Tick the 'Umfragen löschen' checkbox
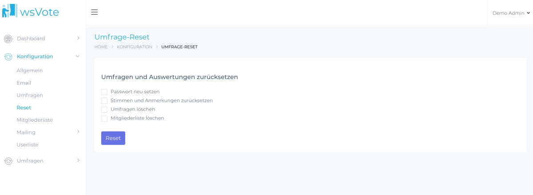533x195 pixels. (104, 109)
